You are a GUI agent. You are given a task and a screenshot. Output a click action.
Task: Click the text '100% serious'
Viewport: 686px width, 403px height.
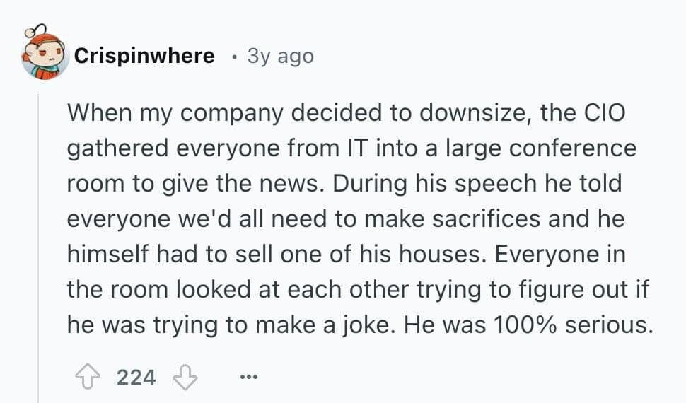point(571,325)
